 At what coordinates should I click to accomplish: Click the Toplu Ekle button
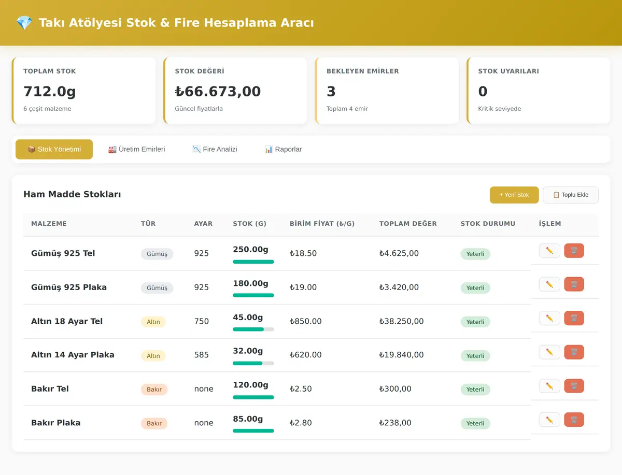[571, 195]
